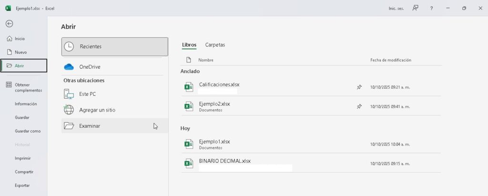
Task: Open the pinned Calificaciones.xlsx file
Action: (x=311, y=87)
